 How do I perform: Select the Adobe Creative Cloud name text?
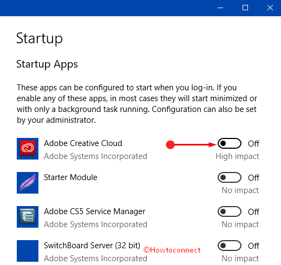[83, 143]
